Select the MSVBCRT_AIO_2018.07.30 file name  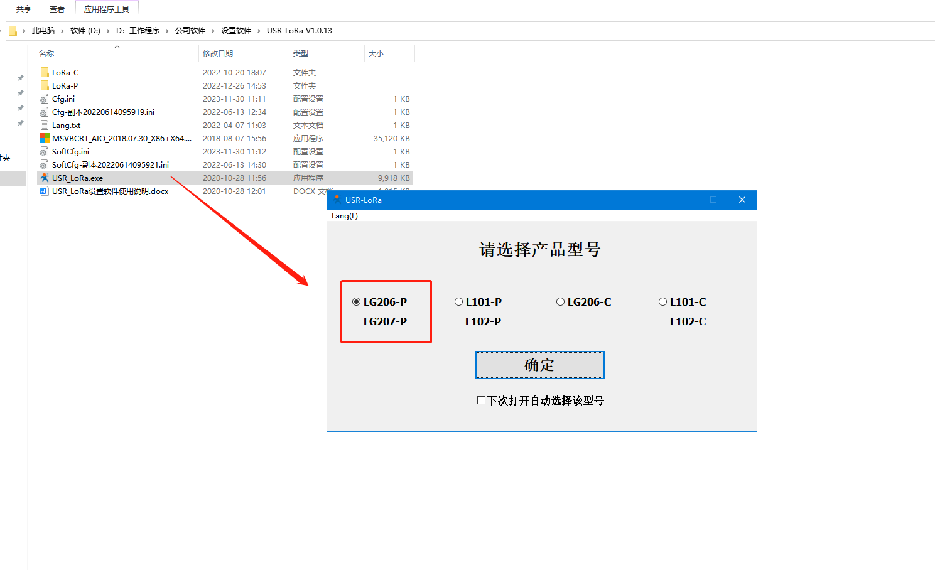(122, 138)
